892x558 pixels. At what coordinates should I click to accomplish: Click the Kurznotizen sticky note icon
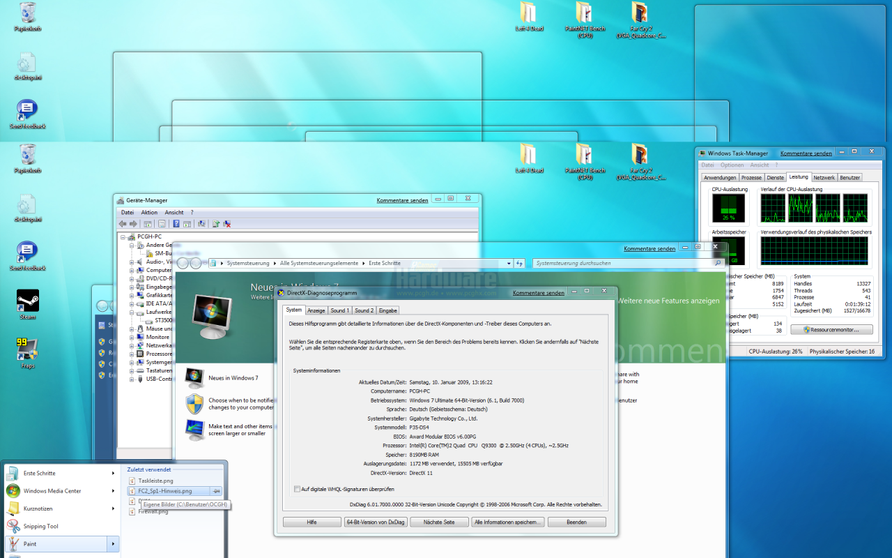(x=13, y=508)
